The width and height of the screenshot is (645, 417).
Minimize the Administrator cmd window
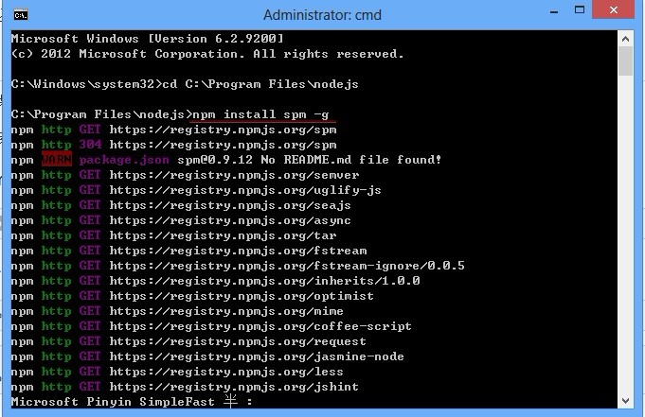coord(554,11)
